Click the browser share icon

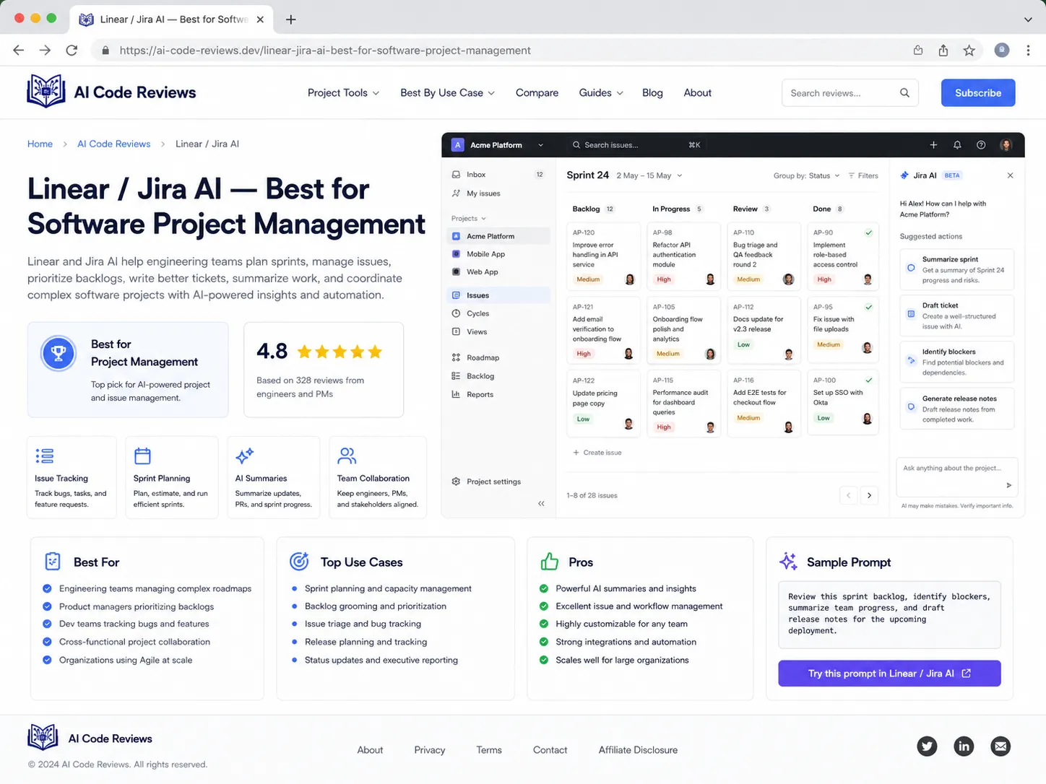tap(943, 51)
